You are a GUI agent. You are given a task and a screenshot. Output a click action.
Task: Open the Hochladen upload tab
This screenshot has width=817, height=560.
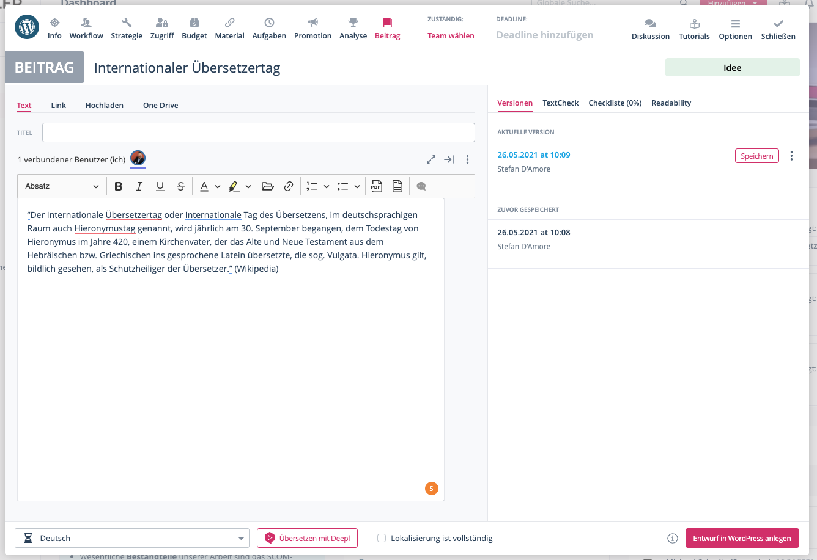(x=105, y=105)
